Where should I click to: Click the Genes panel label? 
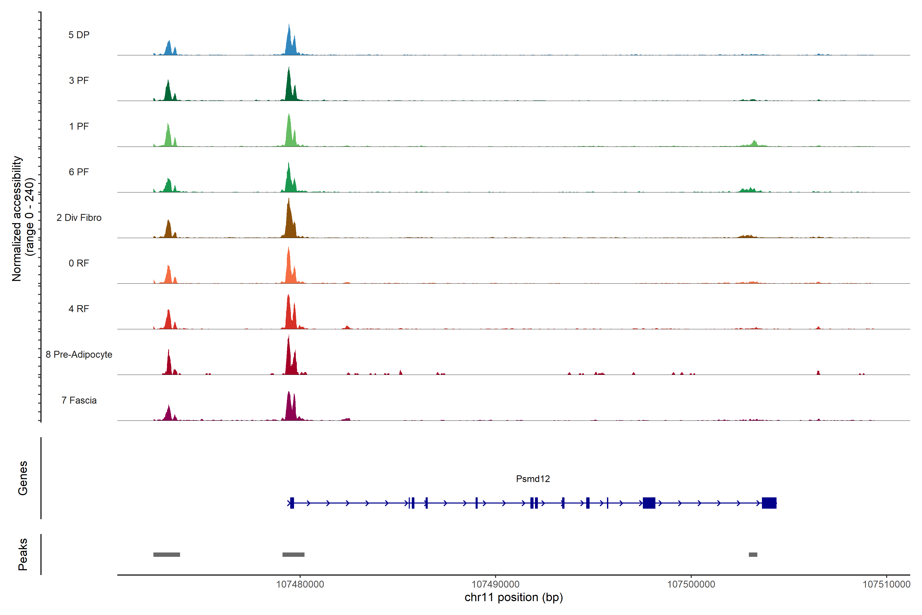pyautogui.click(x=23, y=478)
